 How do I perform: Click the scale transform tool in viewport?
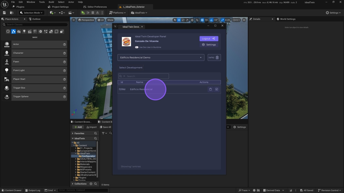187,20
